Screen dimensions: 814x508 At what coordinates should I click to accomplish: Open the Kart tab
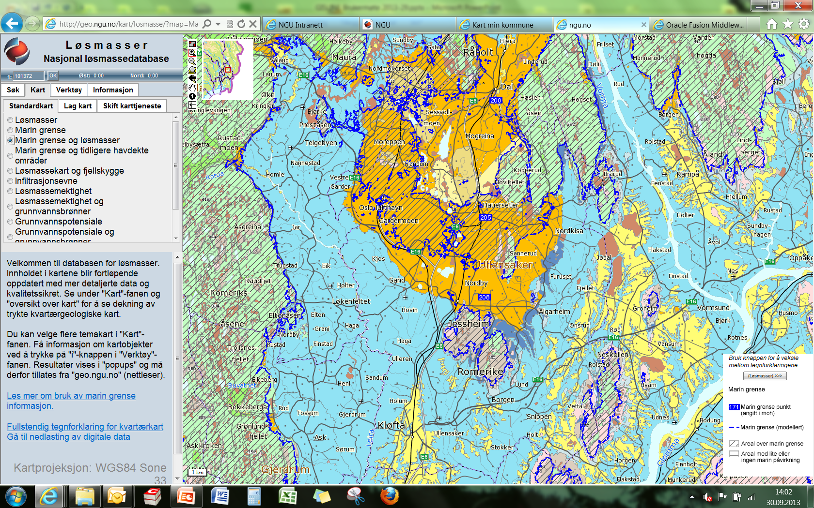pyautogui.click(x=38, y=90)
